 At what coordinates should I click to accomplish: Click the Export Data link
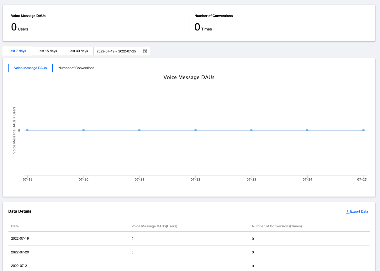359,212
